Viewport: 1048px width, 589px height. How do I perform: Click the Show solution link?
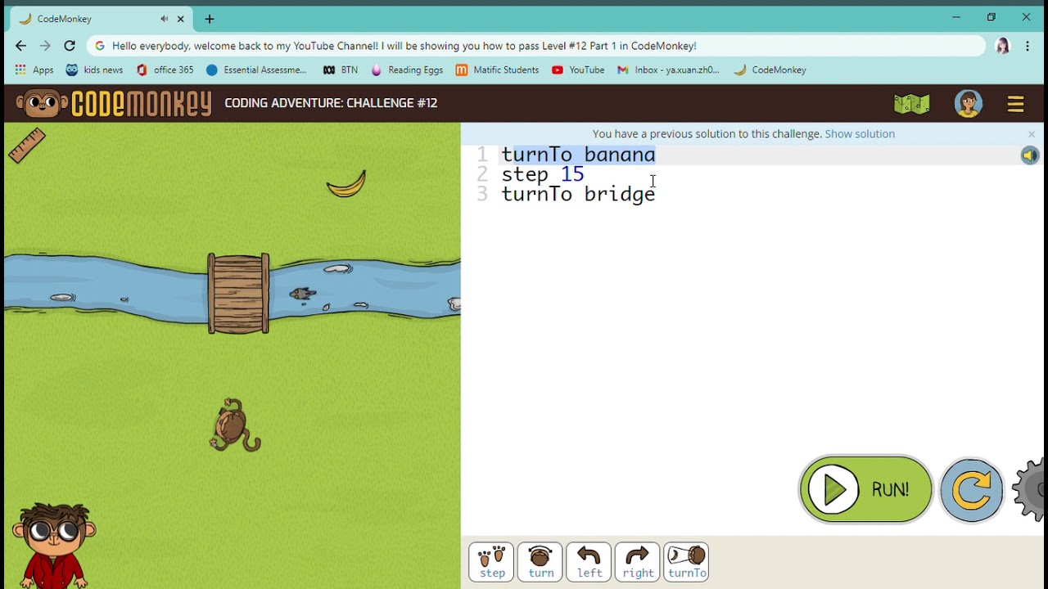pyautogui.click(x=860, y=133)
